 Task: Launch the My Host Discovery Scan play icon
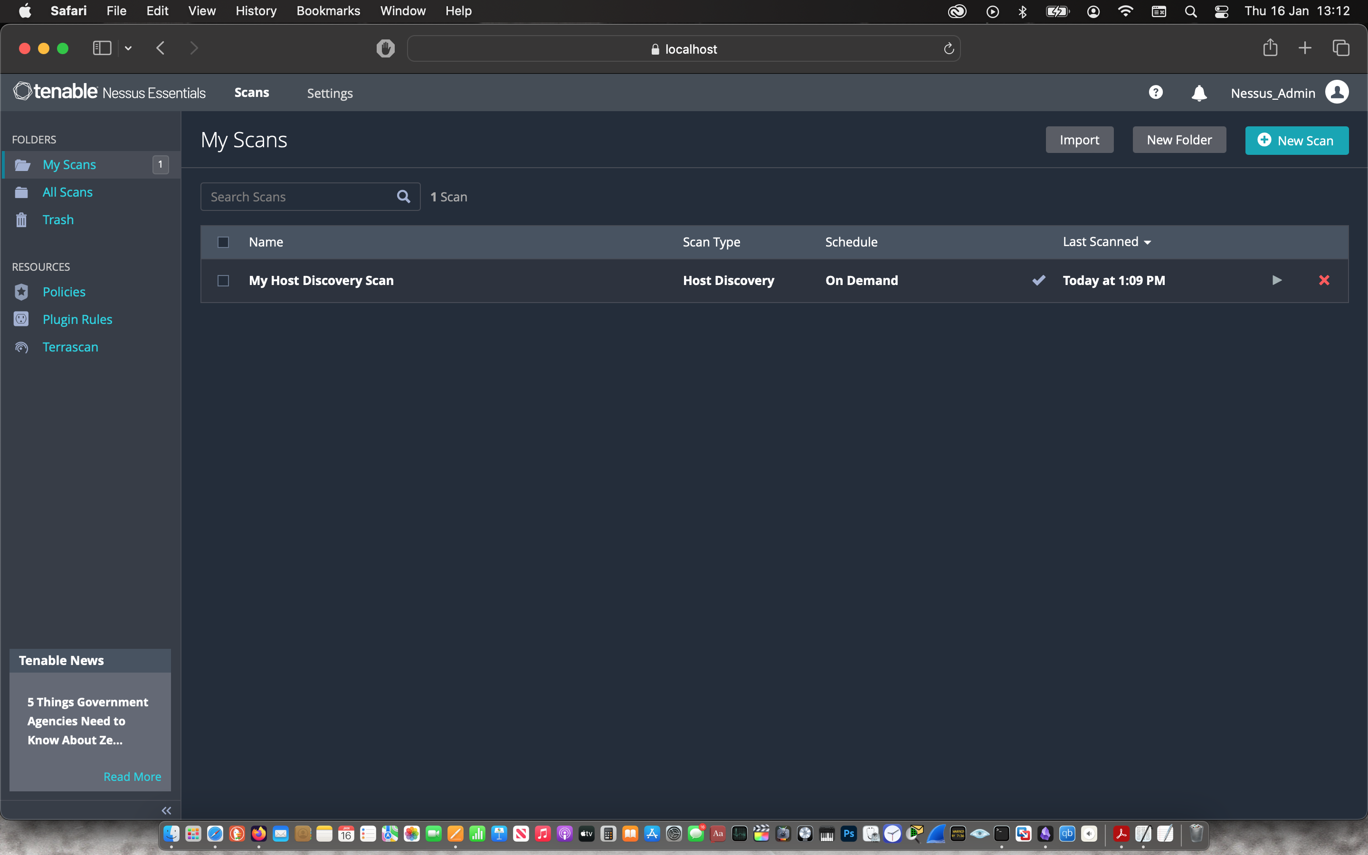tap(1276, 280)
